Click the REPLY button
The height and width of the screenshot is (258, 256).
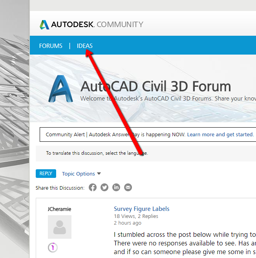click(46, 174)
